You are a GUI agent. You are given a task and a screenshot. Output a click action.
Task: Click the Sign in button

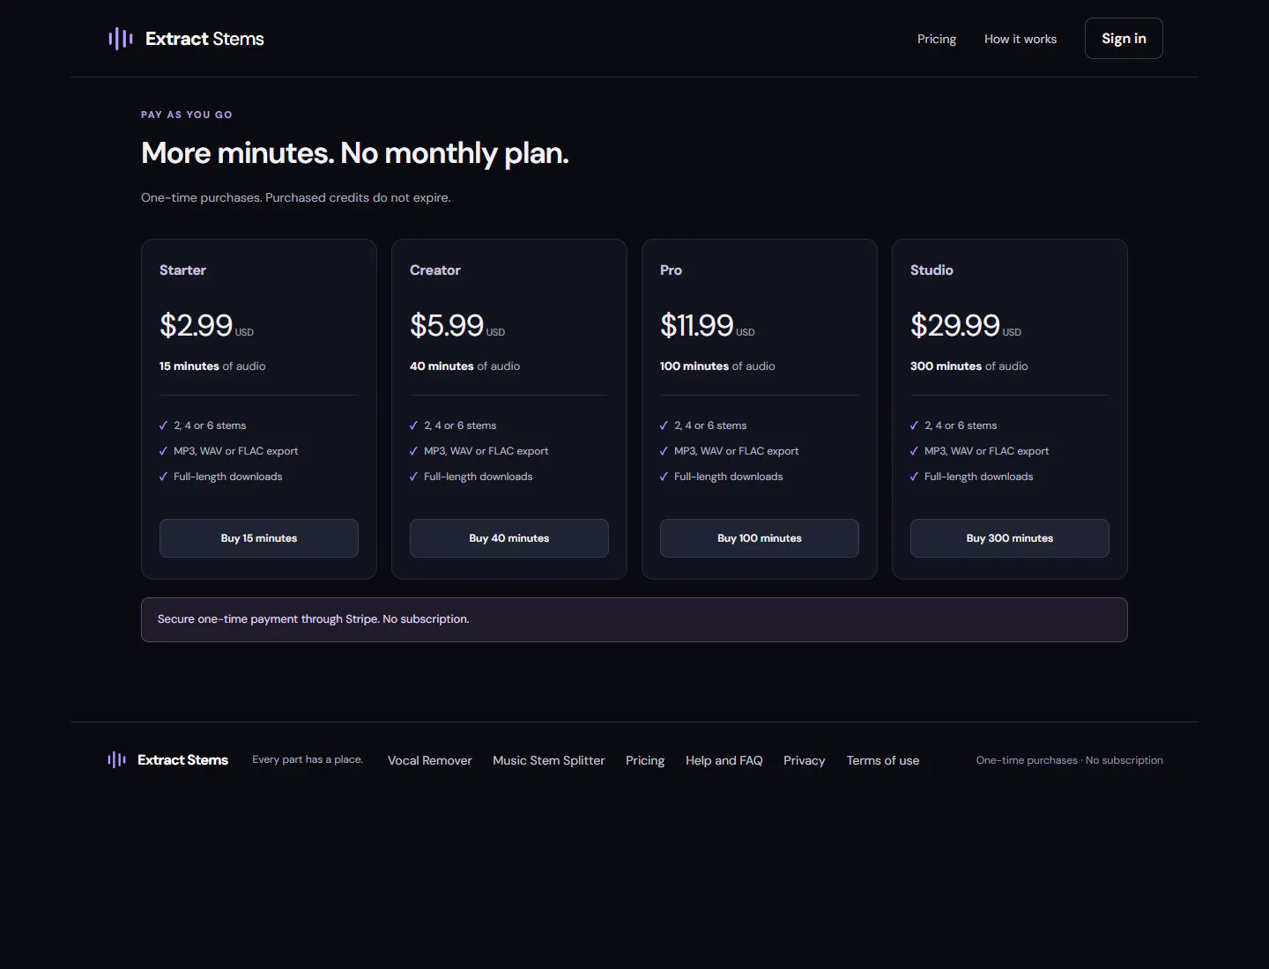[x=1124, y=39]
